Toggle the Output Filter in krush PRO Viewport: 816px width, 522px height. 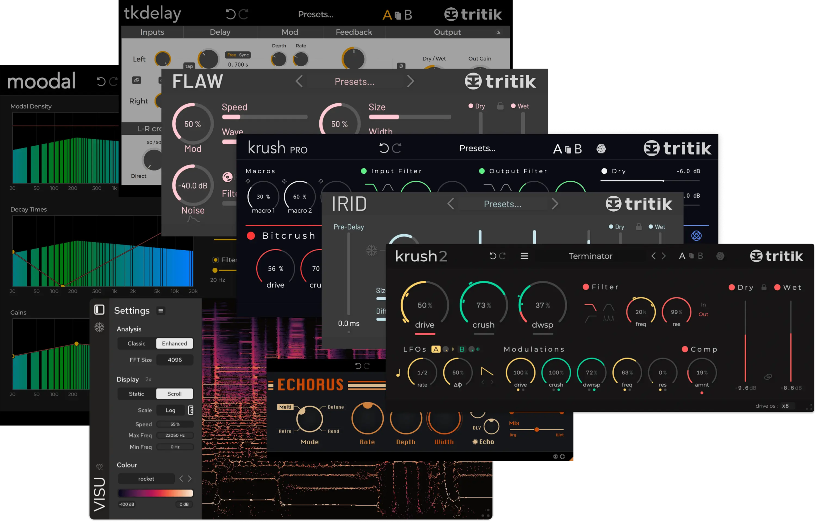coord(481,171)
